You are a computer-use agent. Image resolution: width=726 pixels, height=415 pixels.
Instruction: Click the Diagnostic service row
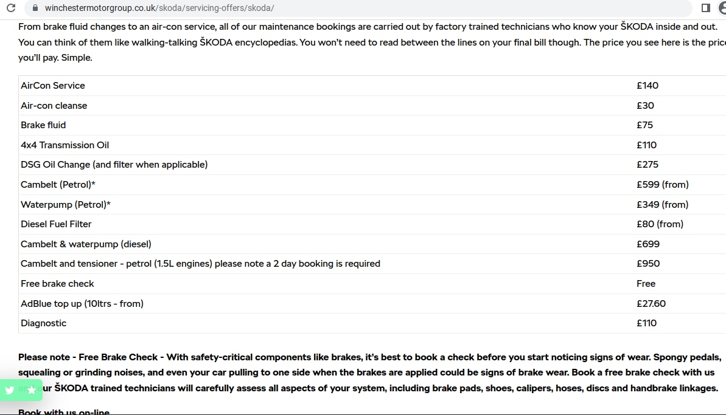click(43, 323)
